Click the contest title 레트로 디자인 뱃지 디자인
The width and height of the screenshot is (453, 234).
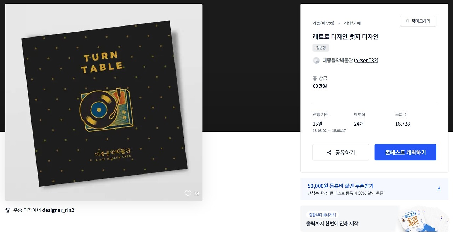coord(346,37)
